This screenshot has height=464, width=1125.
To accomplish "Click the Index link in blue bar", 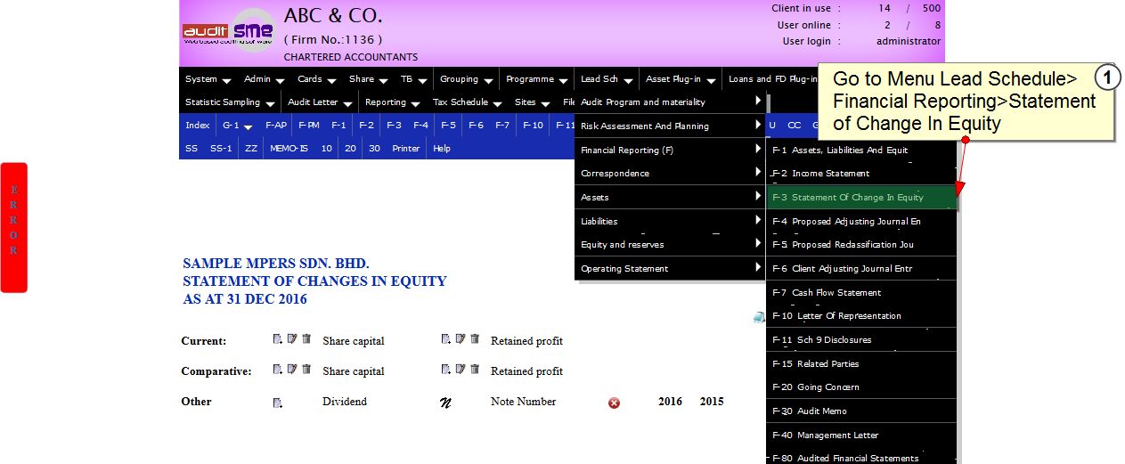I will tap(197, 126).
